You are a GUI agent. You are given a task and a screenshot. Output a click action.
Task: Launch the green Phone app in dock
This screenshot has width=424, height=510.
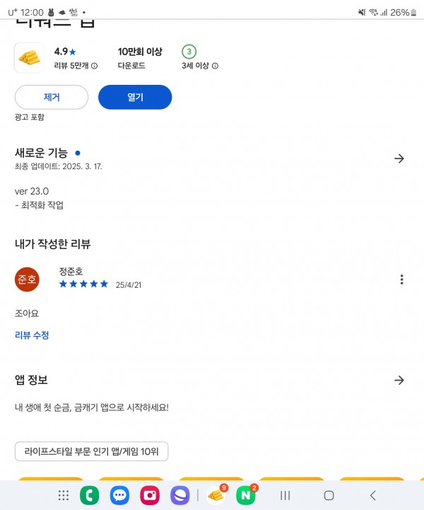89,495
